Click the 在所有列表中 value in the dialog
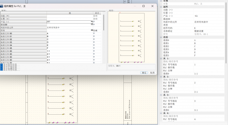The width and height of the screenshot is (228, 125). (53, 27)
